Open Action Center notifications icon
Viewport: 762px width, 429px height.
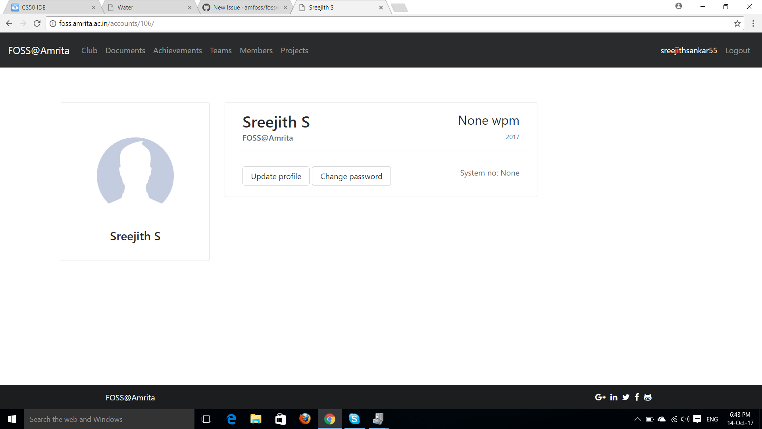[x=698, y=419]
